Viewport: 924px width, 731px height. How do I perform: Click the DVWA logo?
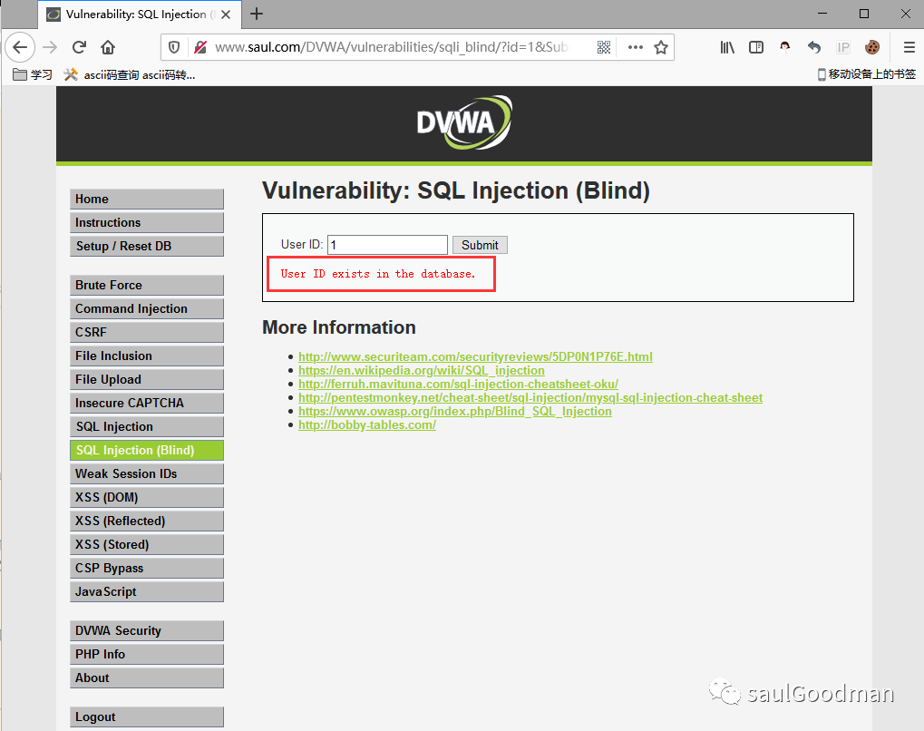point(464,122)
